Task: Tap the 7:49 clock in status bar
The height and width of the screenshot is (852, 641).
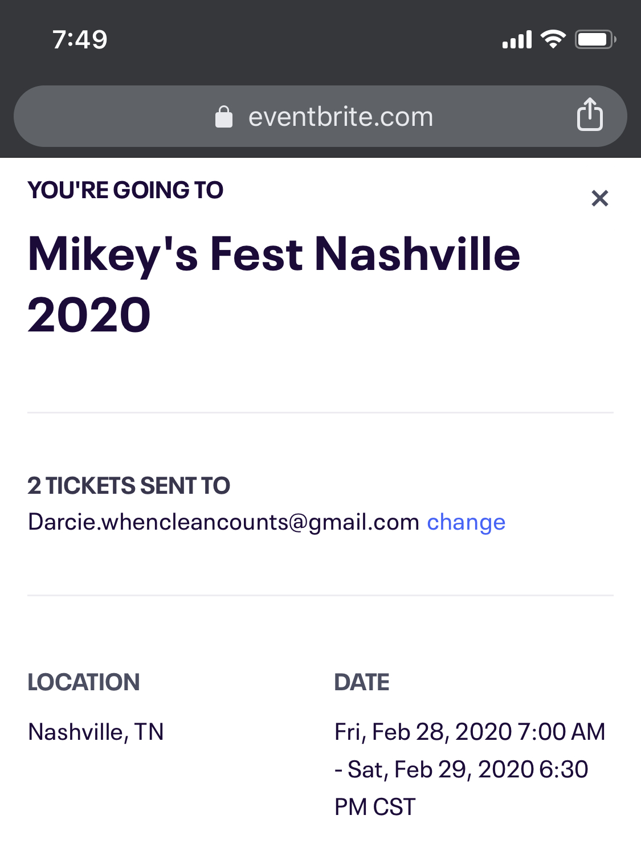Action: 80,40
